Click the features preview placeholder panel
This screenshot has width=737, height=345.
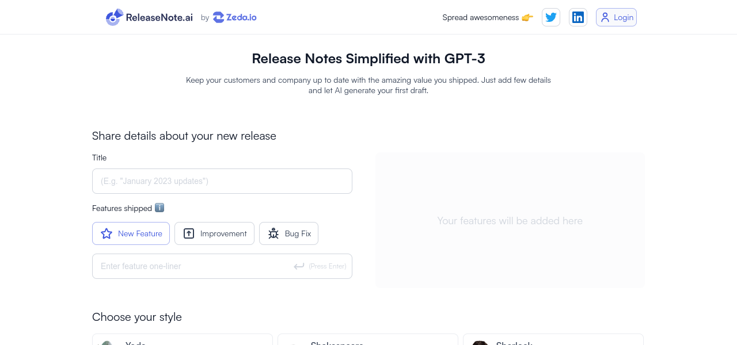(510, 220)
